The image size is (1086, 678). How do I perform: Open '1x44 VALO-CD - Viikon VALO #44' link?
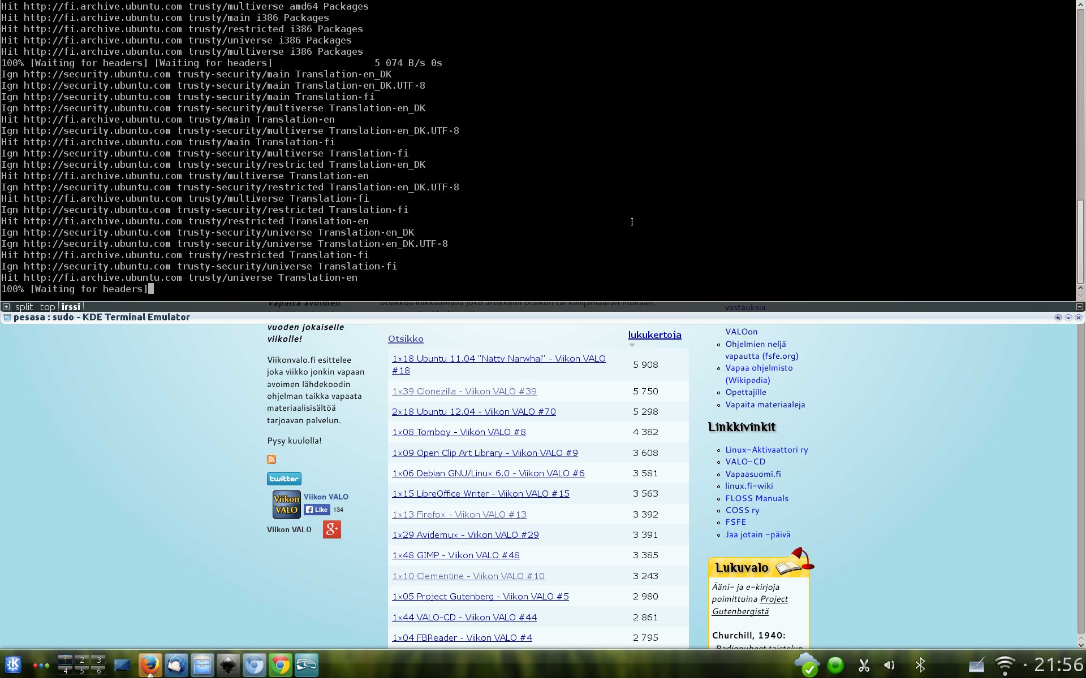point(464,618)
